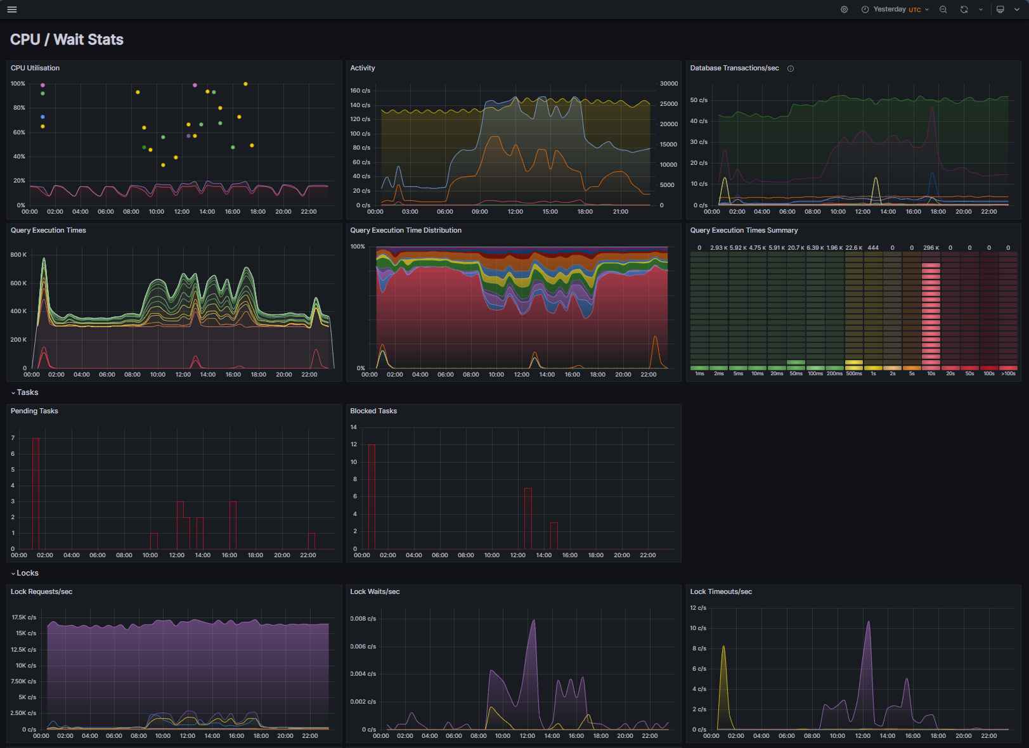This screenshot has width=1029, height=748.
Task: Click the Lock Timeouts/sec panel title
Action: click(x=721, y=591)
